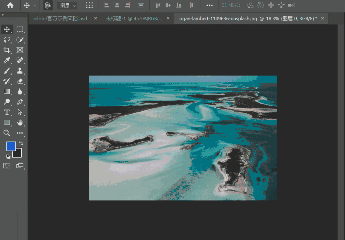
Task: Align vertical centers
Action: (x=168, y=5)
